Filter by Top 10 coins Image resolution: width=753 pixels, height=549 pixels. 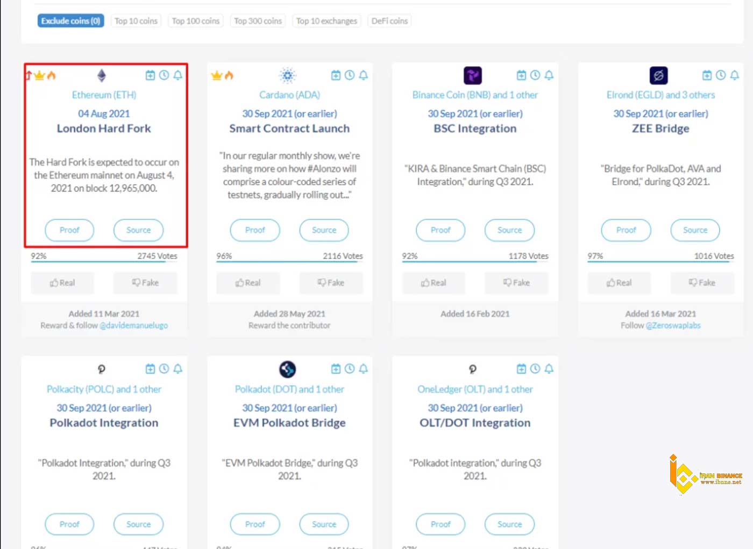[136, 21]
